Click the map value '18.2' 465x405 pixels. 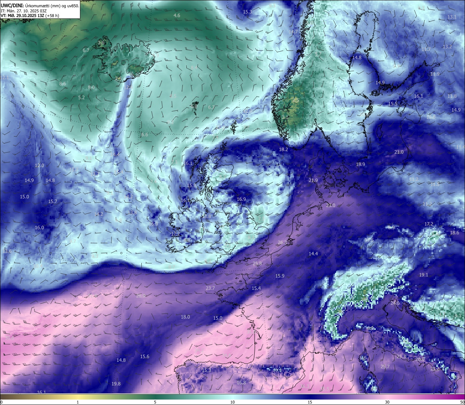coord(283,150)
